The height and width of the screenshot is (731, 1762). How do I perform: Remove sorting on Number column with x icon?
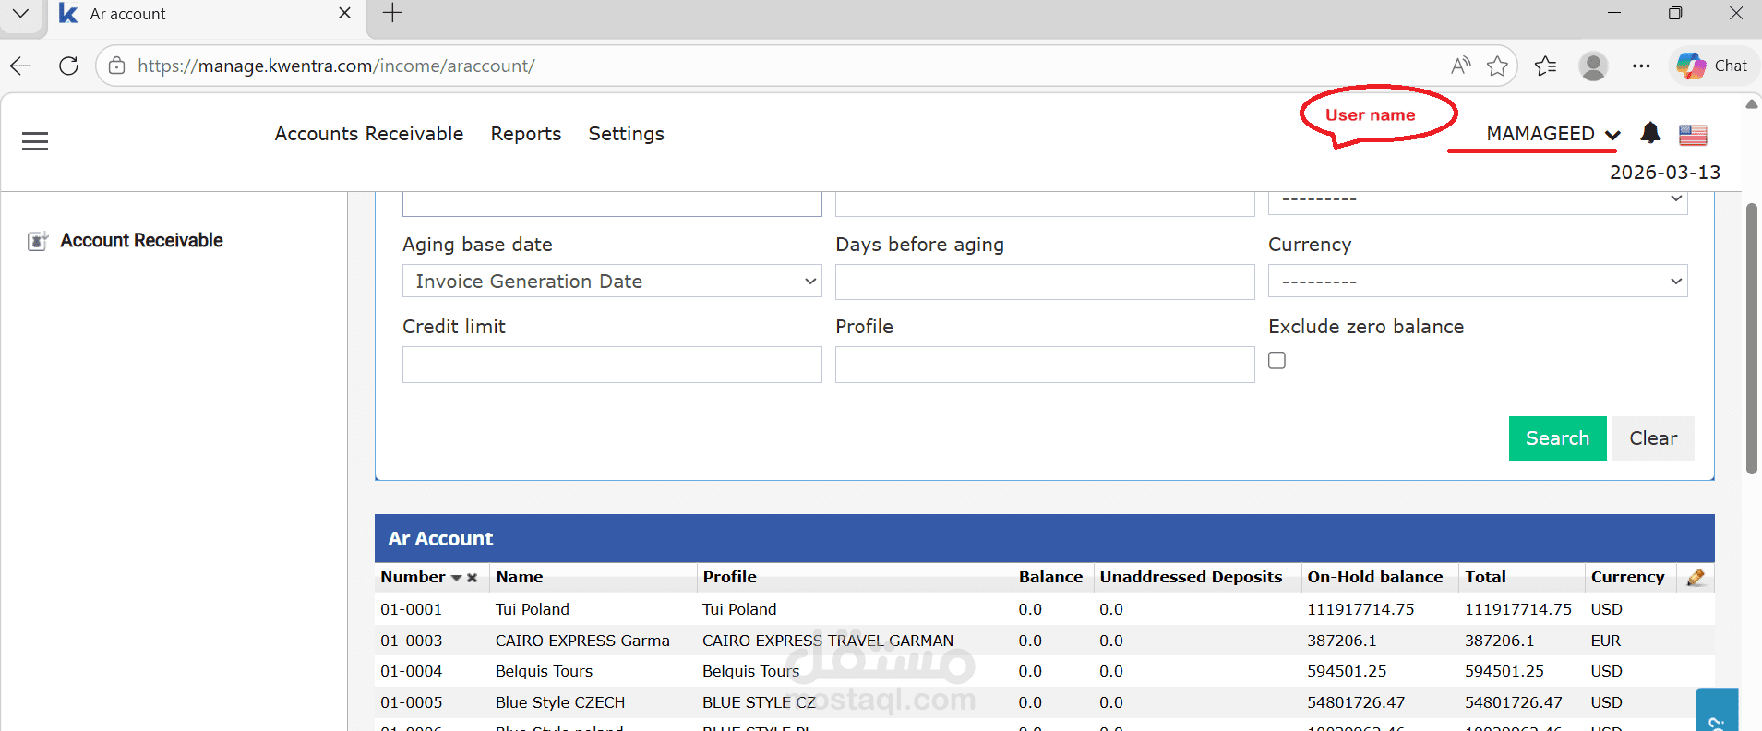(x=472, y=578)
